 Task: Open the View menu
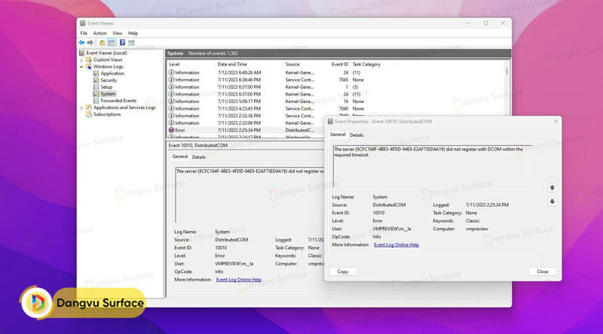[x=118, y=33]
